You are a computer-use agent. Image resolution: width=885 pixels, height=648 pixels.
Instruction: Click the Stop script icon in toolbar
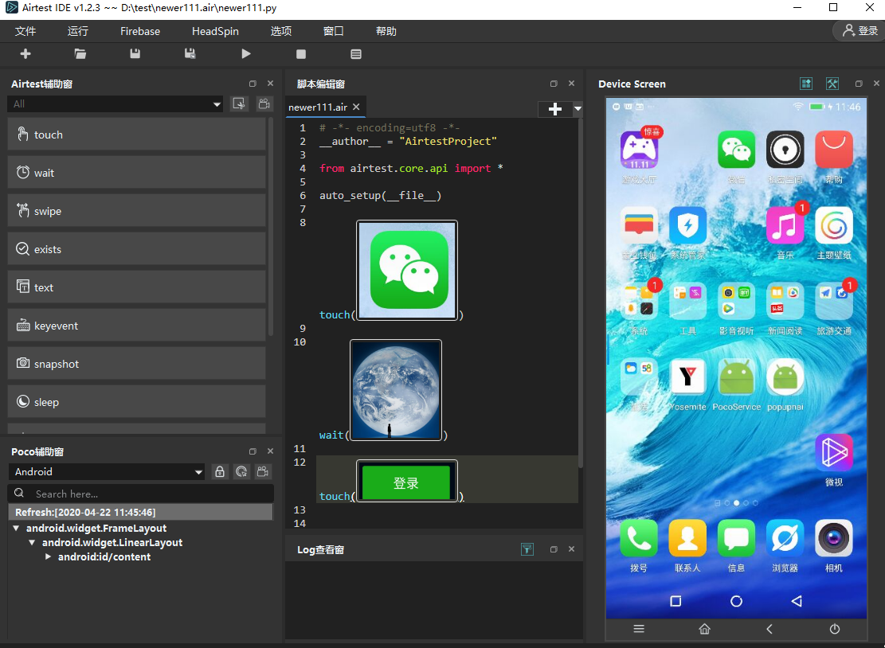[x=301, y=54]
